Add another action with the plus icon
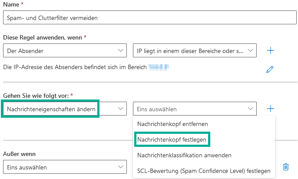Image resolution: width=298 pixels, height=179 pixels. tap(271, 109)
